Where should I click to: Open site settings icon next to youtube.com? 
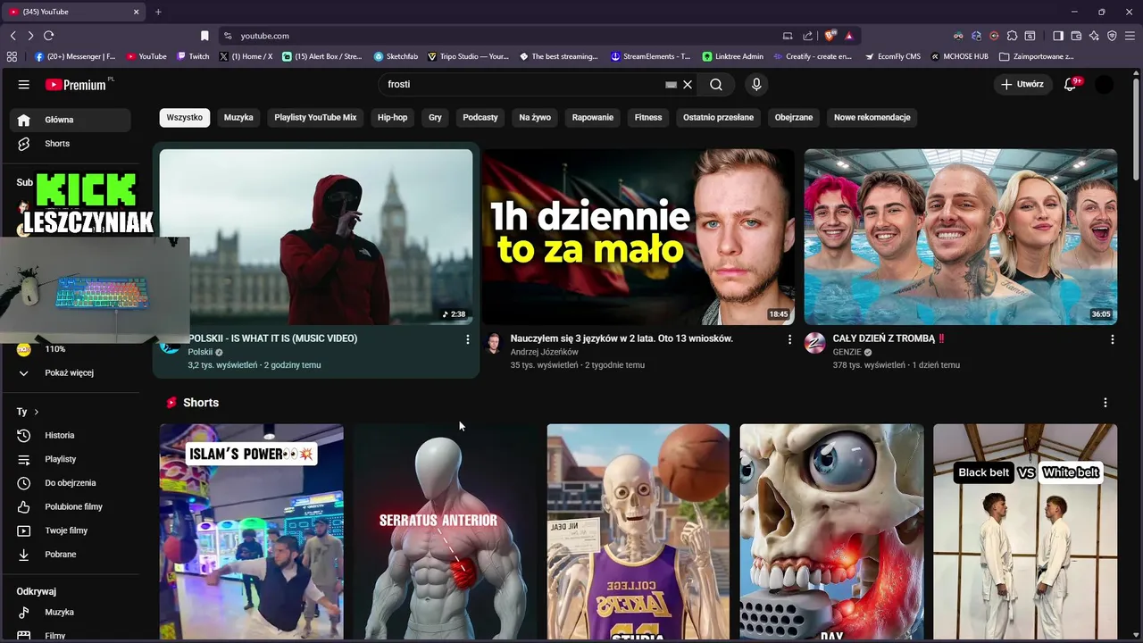pos(228,36)
